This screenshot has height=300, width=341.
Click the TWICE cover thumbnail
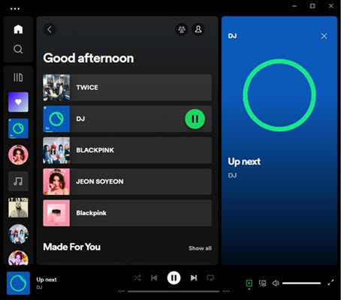(x=56, y=88)
